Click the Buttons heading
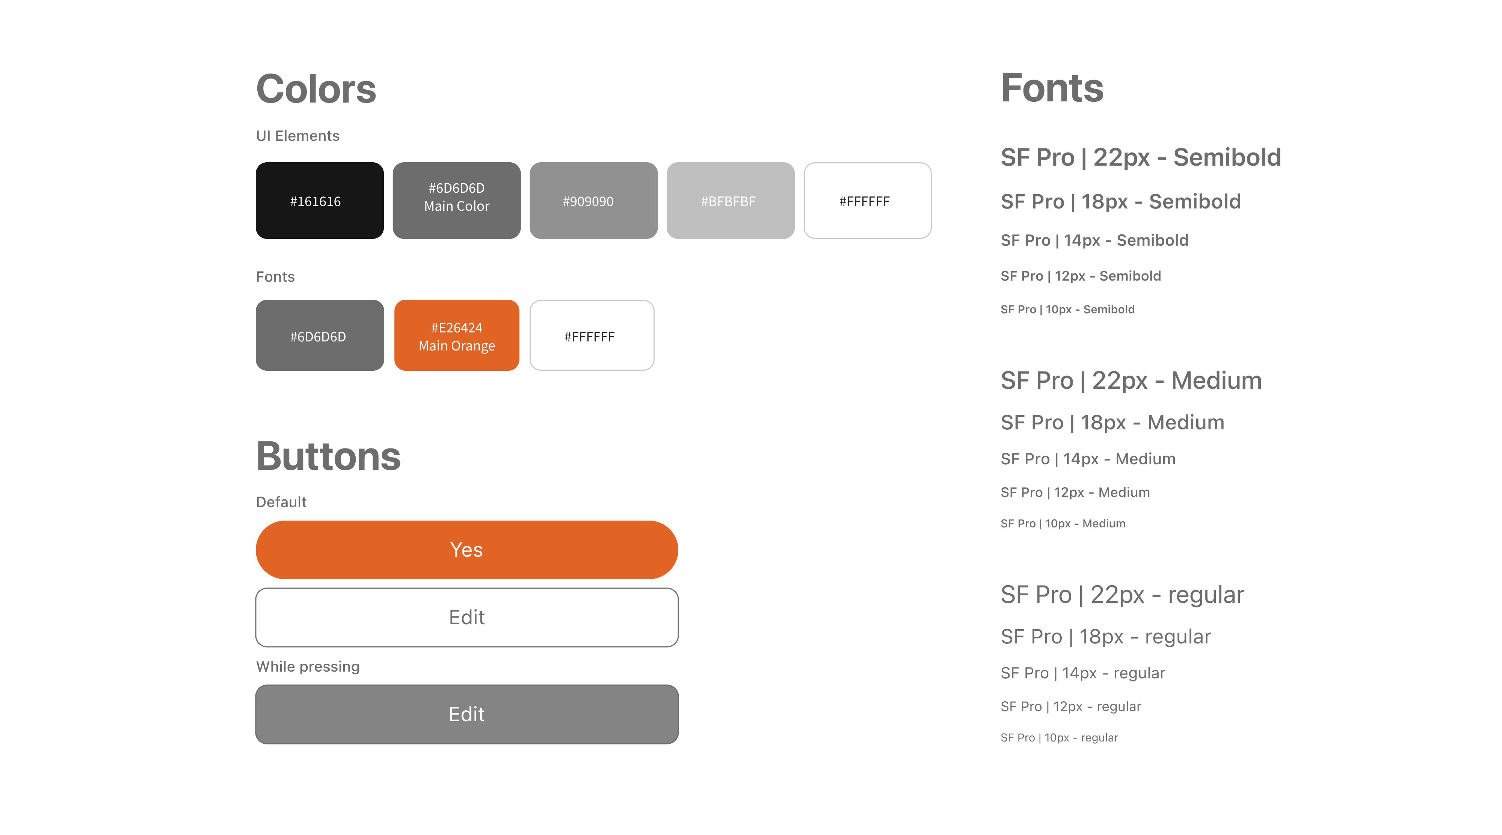 [x=328, y=457]
